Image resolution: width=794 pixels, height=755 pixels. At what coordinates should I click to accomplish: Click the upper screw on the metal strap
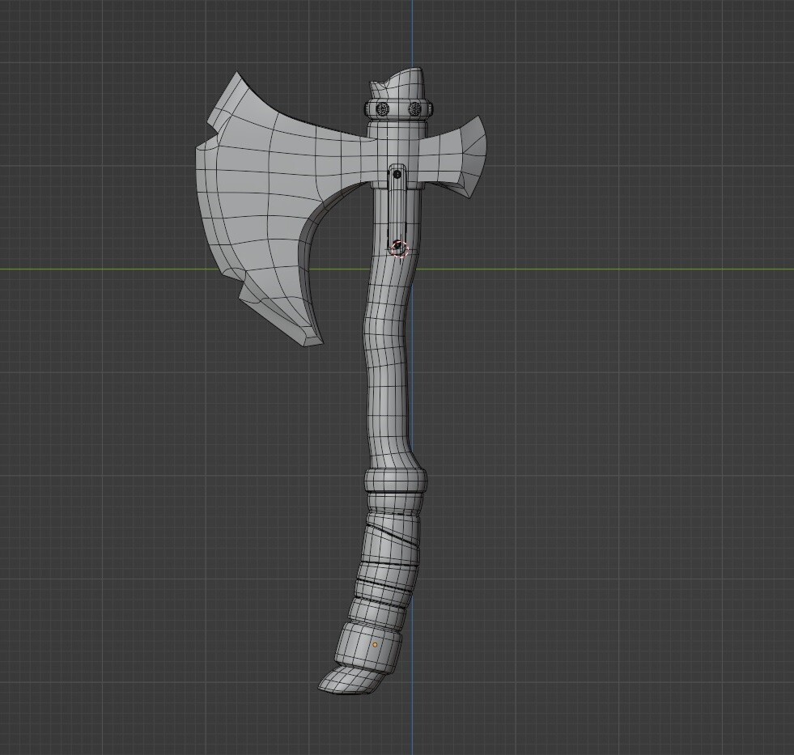click(x=397, y=173)
